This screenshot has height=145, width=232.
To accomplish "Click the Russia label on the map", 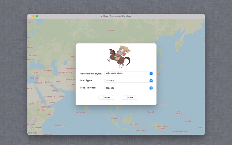I will [110, 30].
